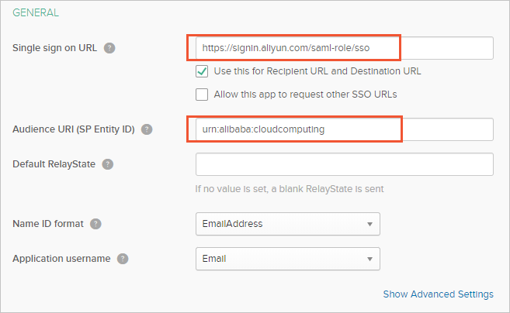Open help icon next to Default RelayState
510x313 pixels.
[x=108, y=164]
